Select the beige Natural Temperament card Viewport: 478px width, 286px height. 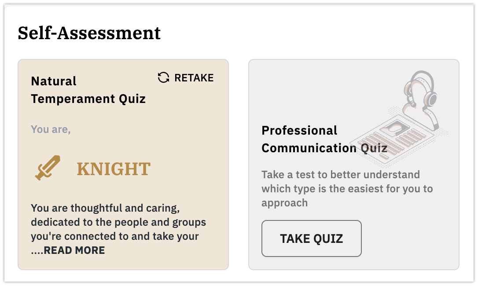[123, 165]
